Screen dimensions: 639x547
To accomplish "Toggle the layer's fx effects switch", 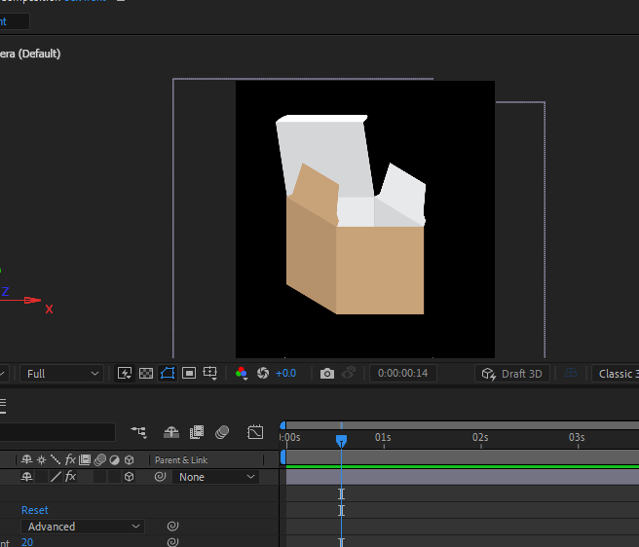I will [70, 476].
